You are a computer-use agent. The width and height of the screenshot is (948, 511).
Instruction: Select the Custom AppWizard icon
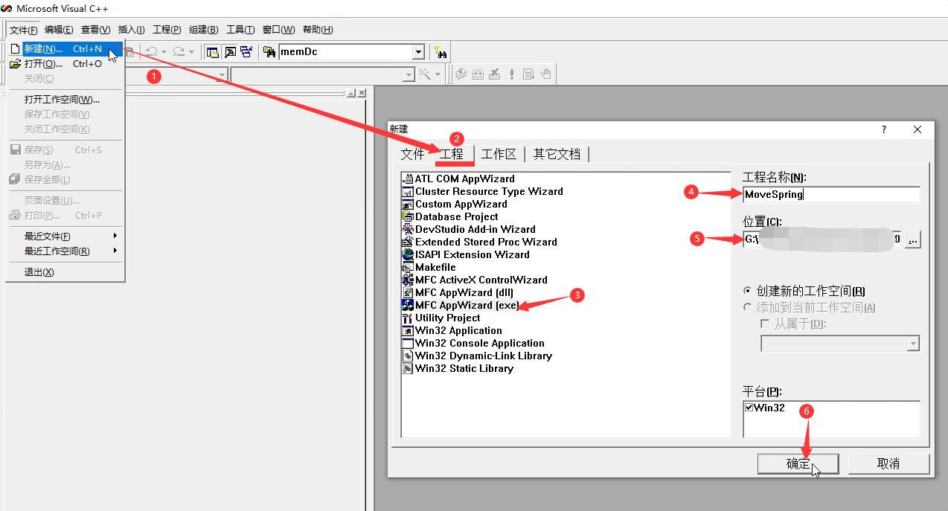tap(407, 204)
